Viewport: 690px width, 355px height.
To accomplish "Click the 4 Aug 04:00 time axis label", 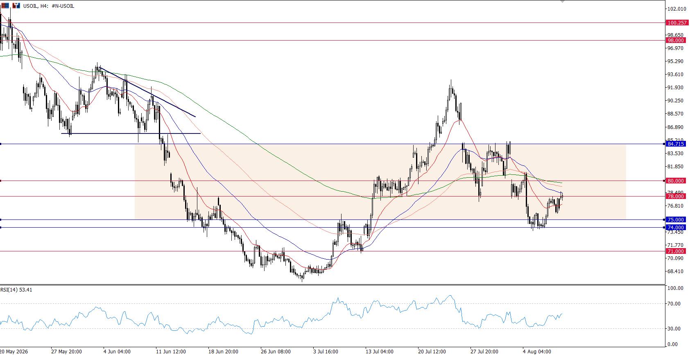I will pos(537,351).
